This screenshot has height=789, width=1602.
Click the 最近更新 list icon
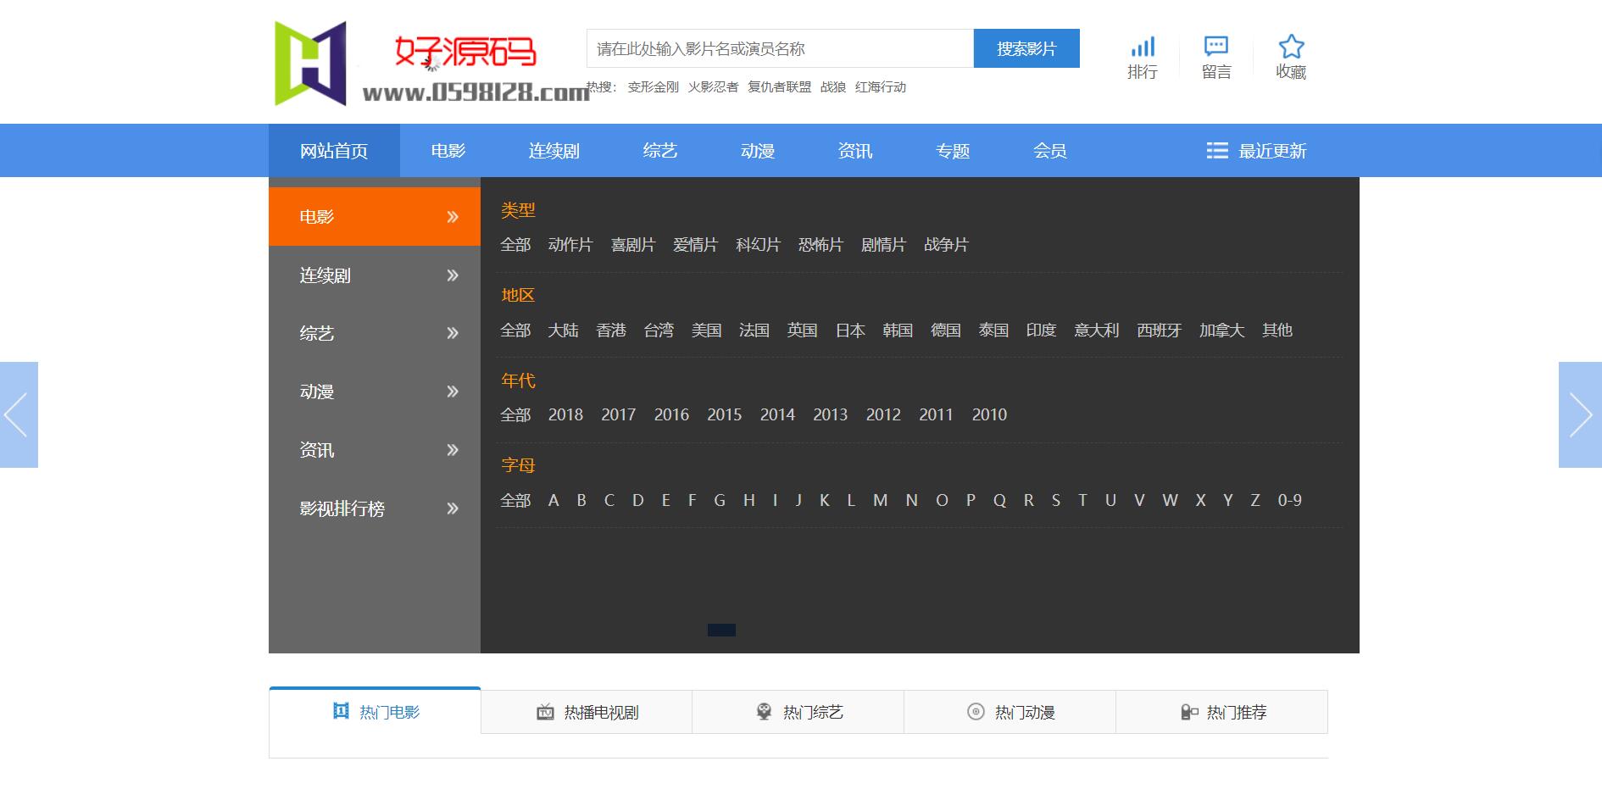coord(1217,151)
